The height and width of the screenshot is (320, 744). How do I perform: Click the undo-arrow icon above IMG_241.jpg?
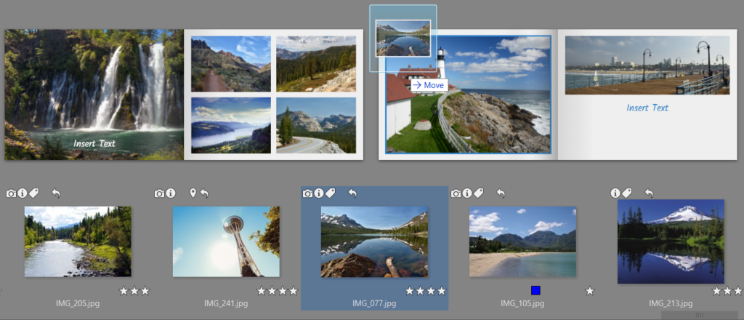coord(204,193)
